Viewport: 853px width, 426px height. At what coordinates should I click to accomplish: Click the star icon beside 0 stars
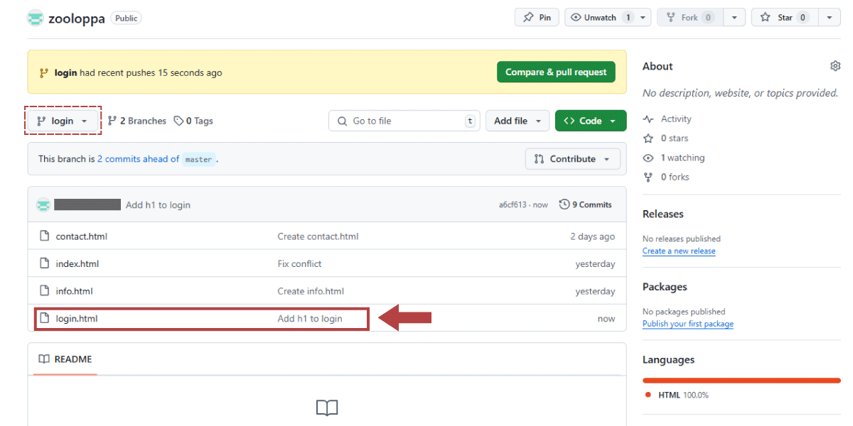[x=648, y=138]
